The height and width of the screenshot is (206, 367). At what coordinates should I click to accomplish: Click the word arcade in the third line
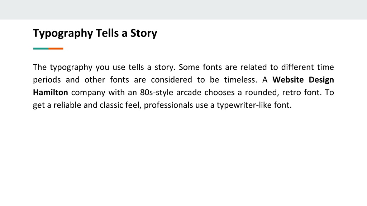pos(189,92)
